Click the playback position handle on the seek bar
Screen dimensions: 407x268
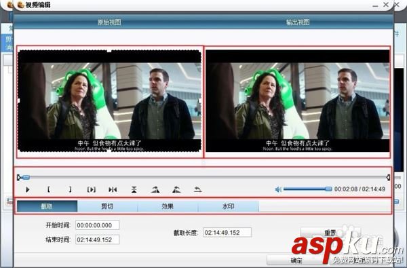26,177
